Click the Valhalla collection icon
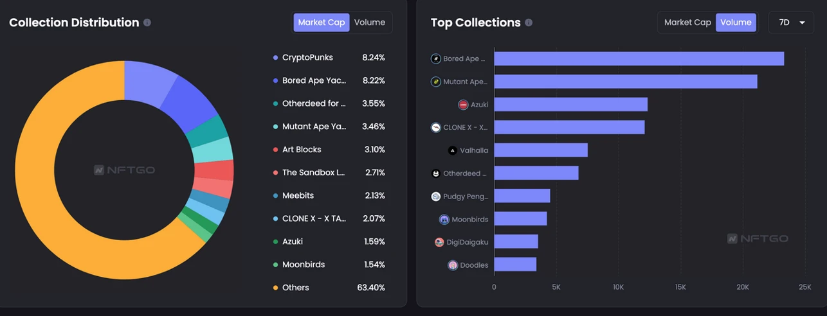 click(x=452, y=150)
